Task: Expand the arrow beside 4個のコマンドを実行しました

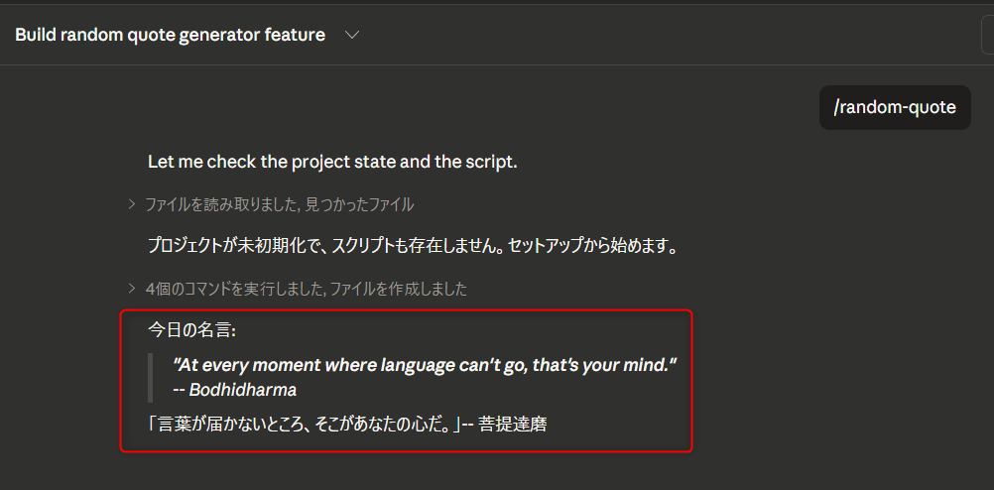Action: (132, 289)
